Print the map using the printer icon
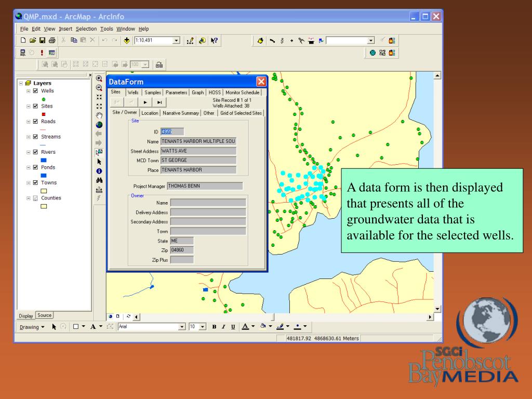 [x=52, y=41]
